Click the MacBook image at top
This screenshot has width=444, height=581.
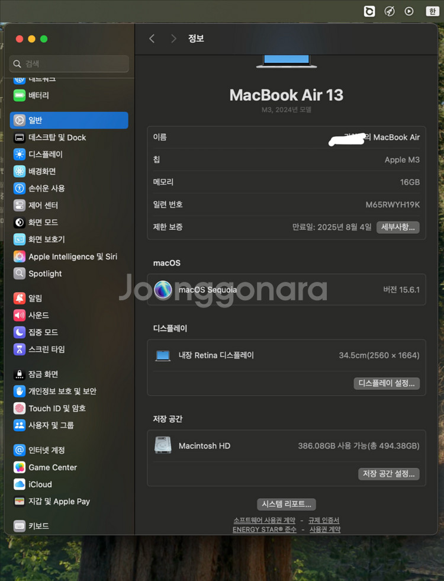[287, 62]
